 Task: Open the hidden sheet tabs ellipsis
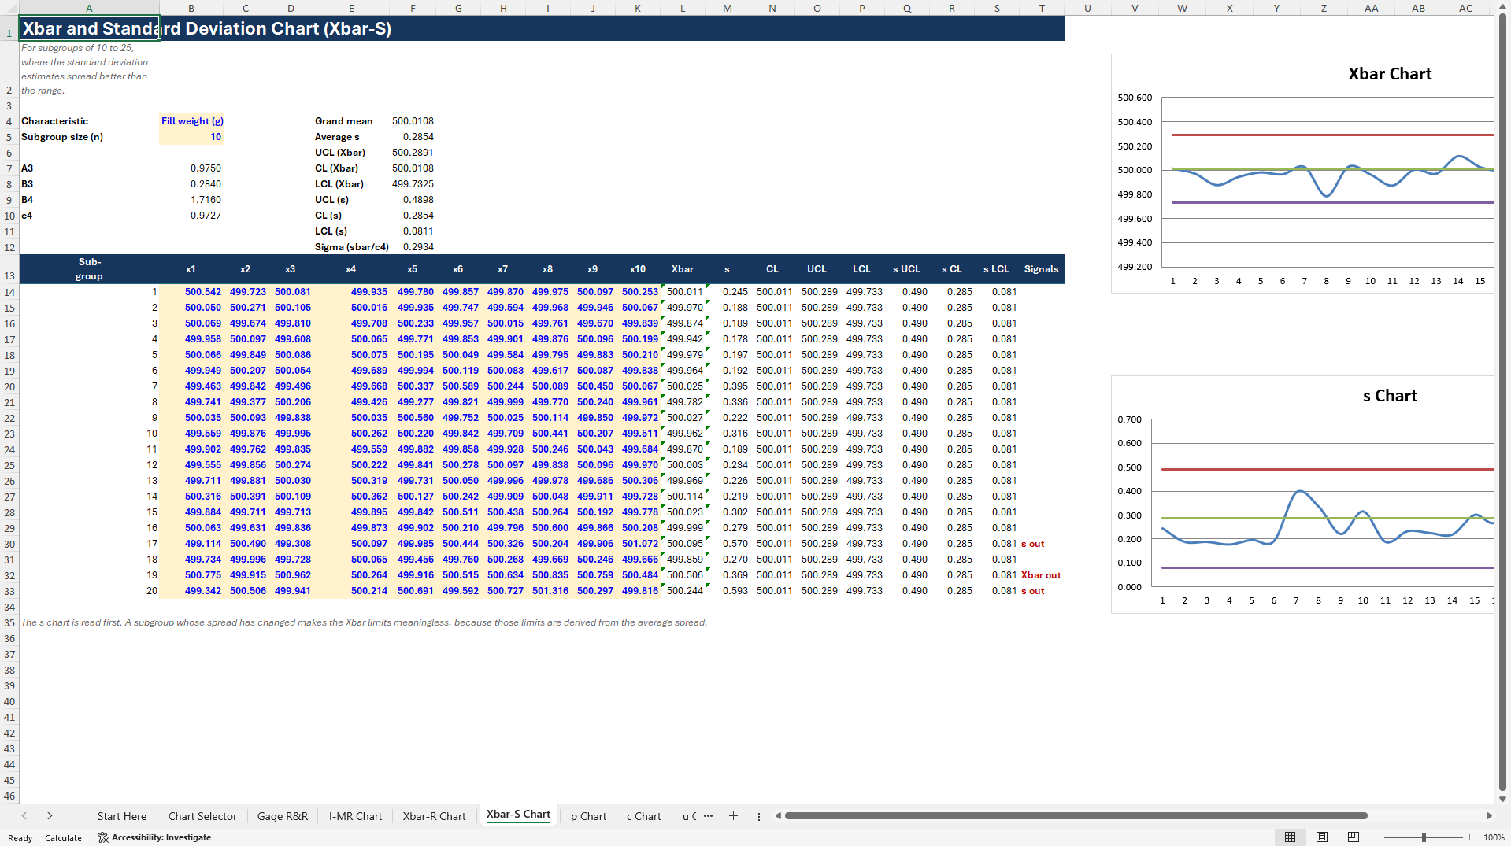708,816
